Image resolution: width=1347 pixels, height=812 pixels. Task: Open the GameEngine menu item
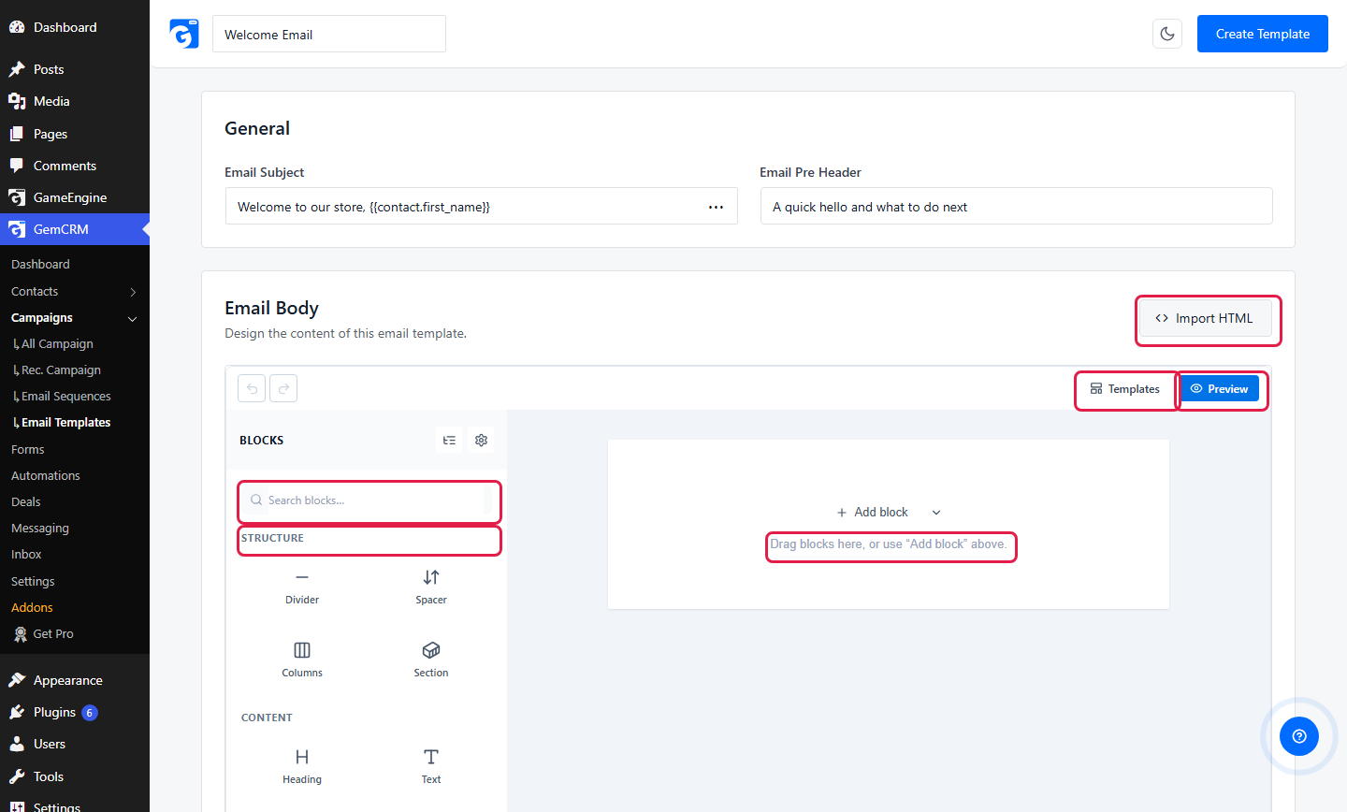pyautogui.click(x=75, y=197)
